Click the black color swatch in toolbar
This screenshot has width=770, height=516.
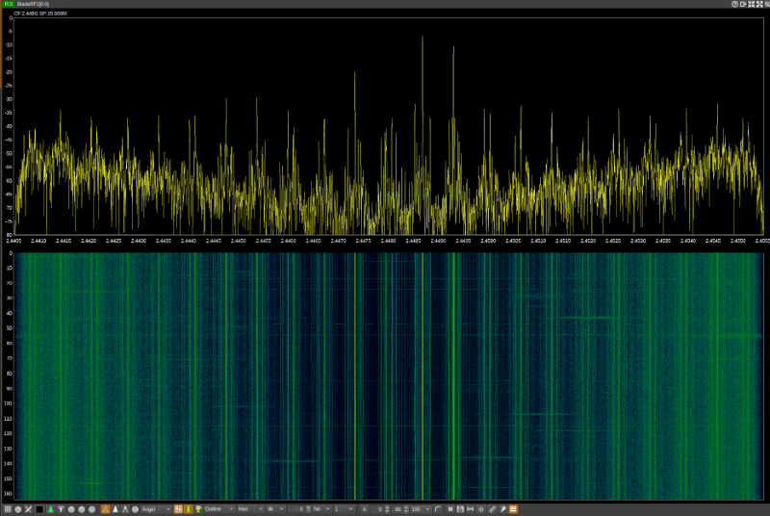click(39, 508)
